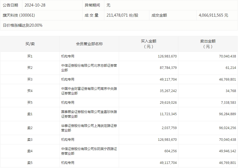Click the 机构专用 cell in the 买3 row
This screenshot has height=168, width=239.
(67, 79)
